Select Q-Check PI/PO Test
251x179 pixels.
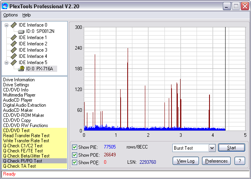click(x=34, y=161)
